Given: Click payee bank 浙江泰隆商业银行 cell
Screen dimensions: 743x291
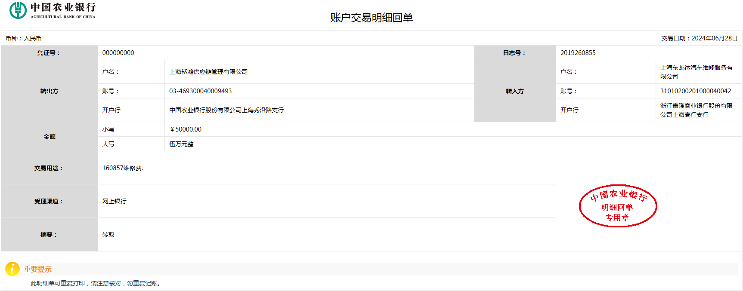Looking at the screenshot, I should pos(696,110).
